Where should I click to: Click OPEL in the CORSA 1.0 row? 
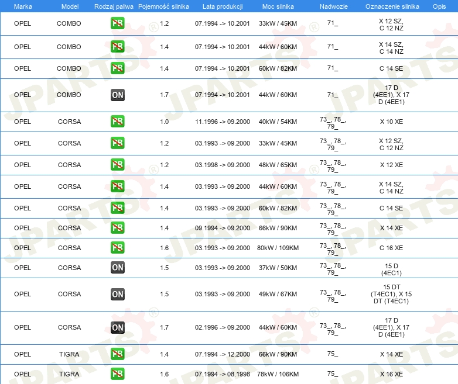pos(22,122)
